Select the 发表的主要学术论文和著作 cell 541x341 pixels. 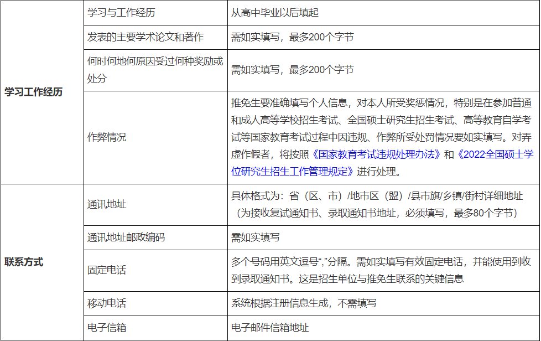click(145, 38)
